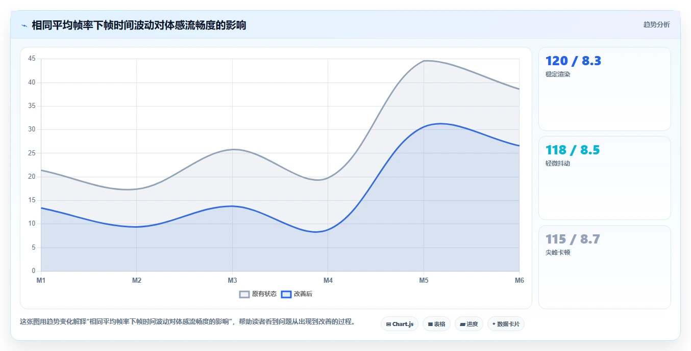691x351 pixels.
Task: Click the 0 y-axis value
Action: 34,271
